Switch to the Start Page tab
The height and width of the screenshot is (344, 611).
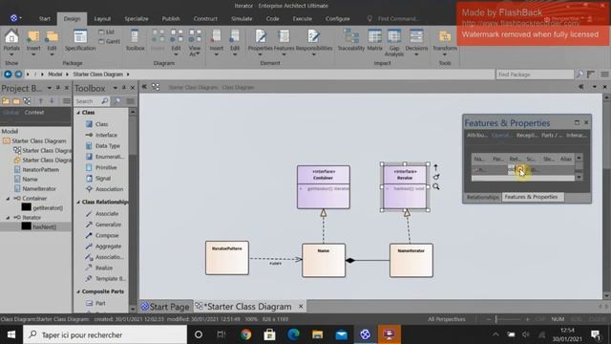click(x=165, y=307)
